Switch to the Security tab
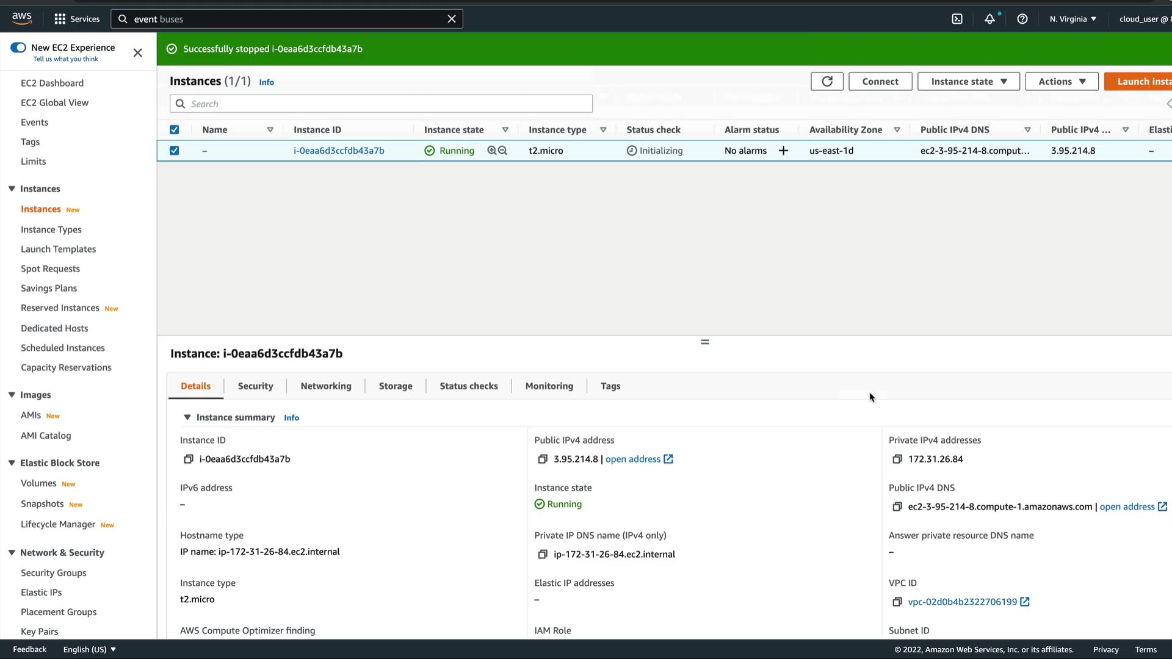Viewport: 1172px width, 659px height. pyautogui.click(x=255, y=386)
